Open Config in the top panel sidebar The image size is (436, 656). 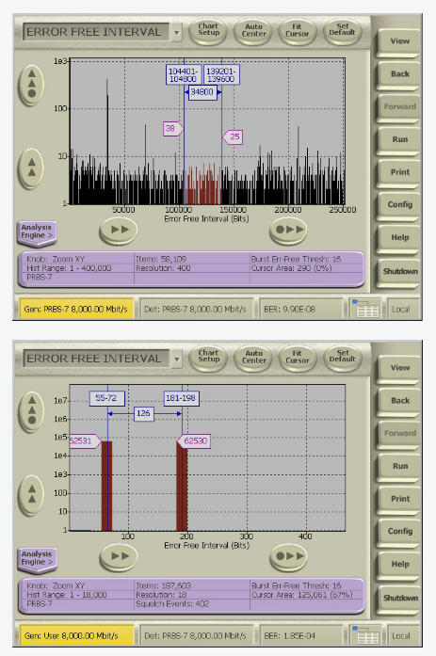point(399,205)
